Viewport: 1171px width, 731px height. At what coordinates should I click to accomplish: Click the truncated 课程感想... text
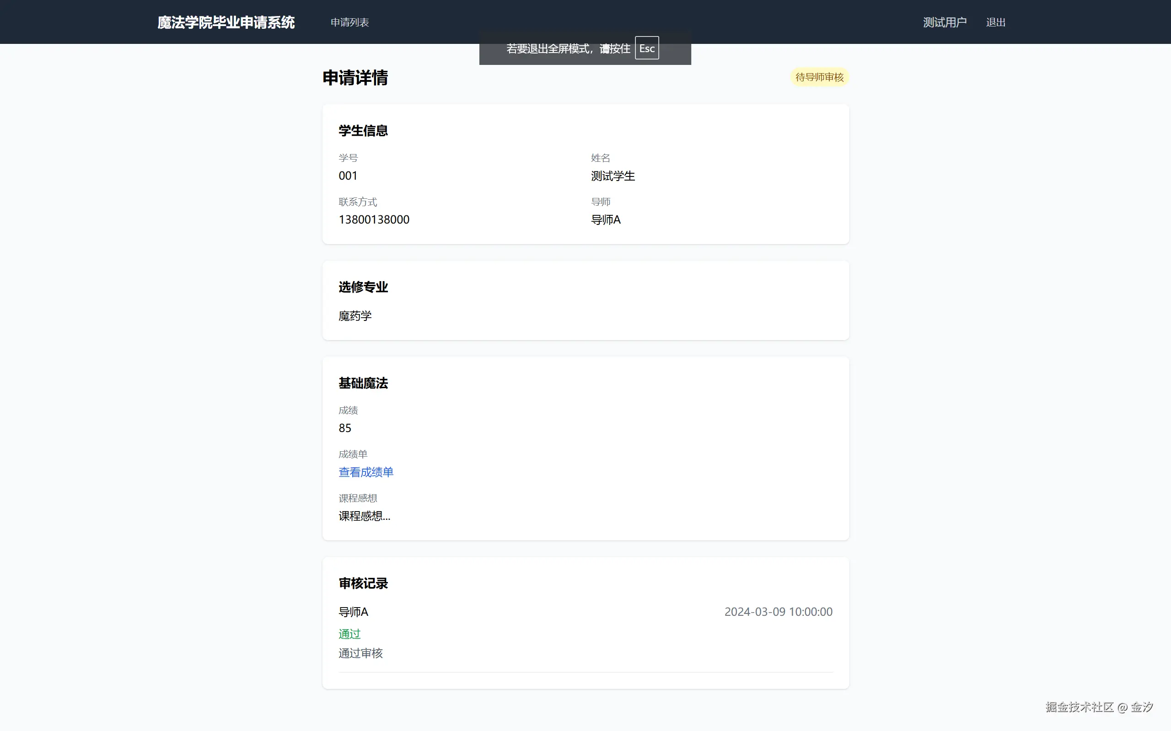point(364,516)
